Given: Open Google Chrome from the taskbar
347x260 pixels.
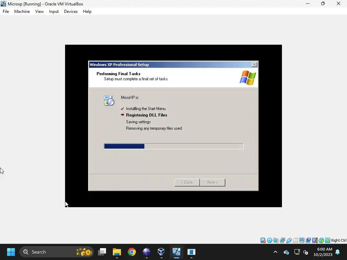Looking at the screenshot, I should 132,252.
